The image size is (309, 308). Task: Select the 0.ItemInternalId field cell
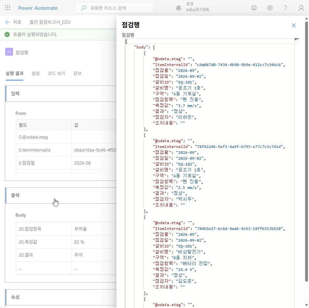click(44, 150)
